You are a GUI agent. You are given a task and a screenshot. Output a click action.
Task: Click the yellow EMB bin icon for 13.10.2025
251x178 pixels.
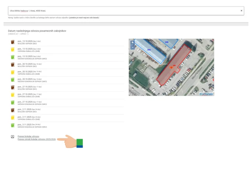click(x=13, y=50)
